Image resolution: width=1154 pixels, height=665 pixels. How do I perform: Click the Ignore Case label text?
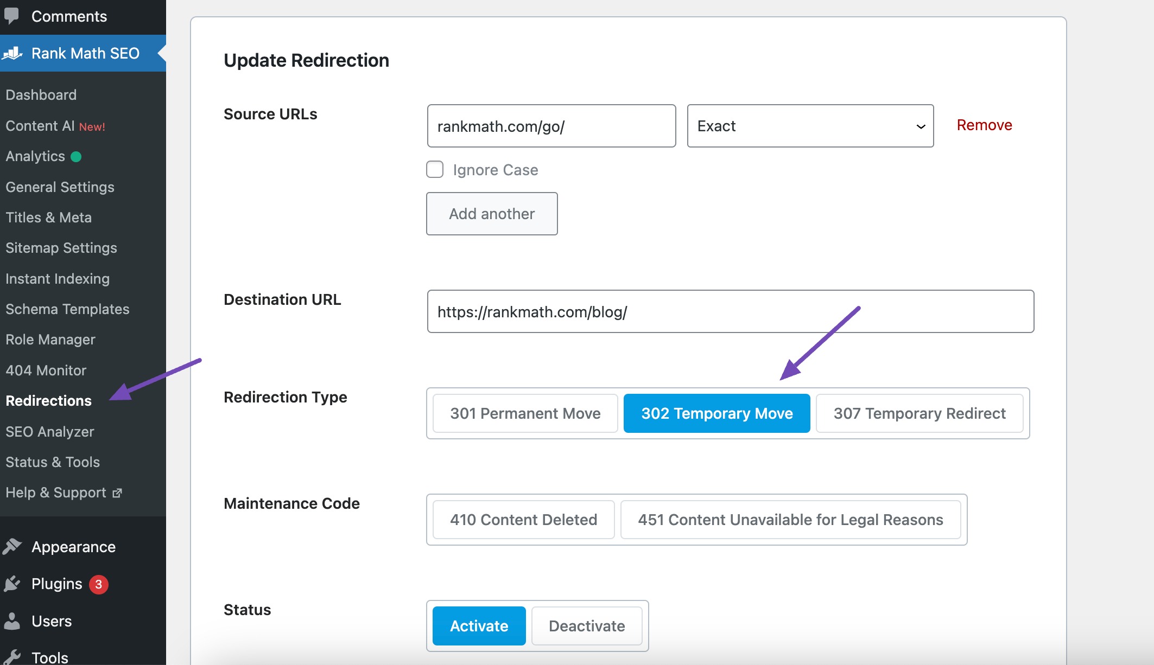point(496,170)
